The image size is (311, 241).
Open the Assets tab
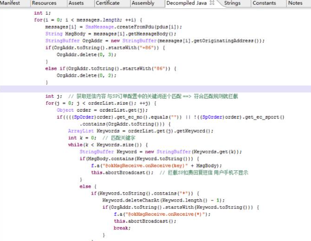click(x=76, y=3)
